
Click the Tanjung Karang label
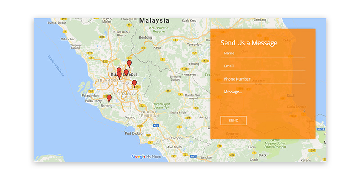[75, 46]
